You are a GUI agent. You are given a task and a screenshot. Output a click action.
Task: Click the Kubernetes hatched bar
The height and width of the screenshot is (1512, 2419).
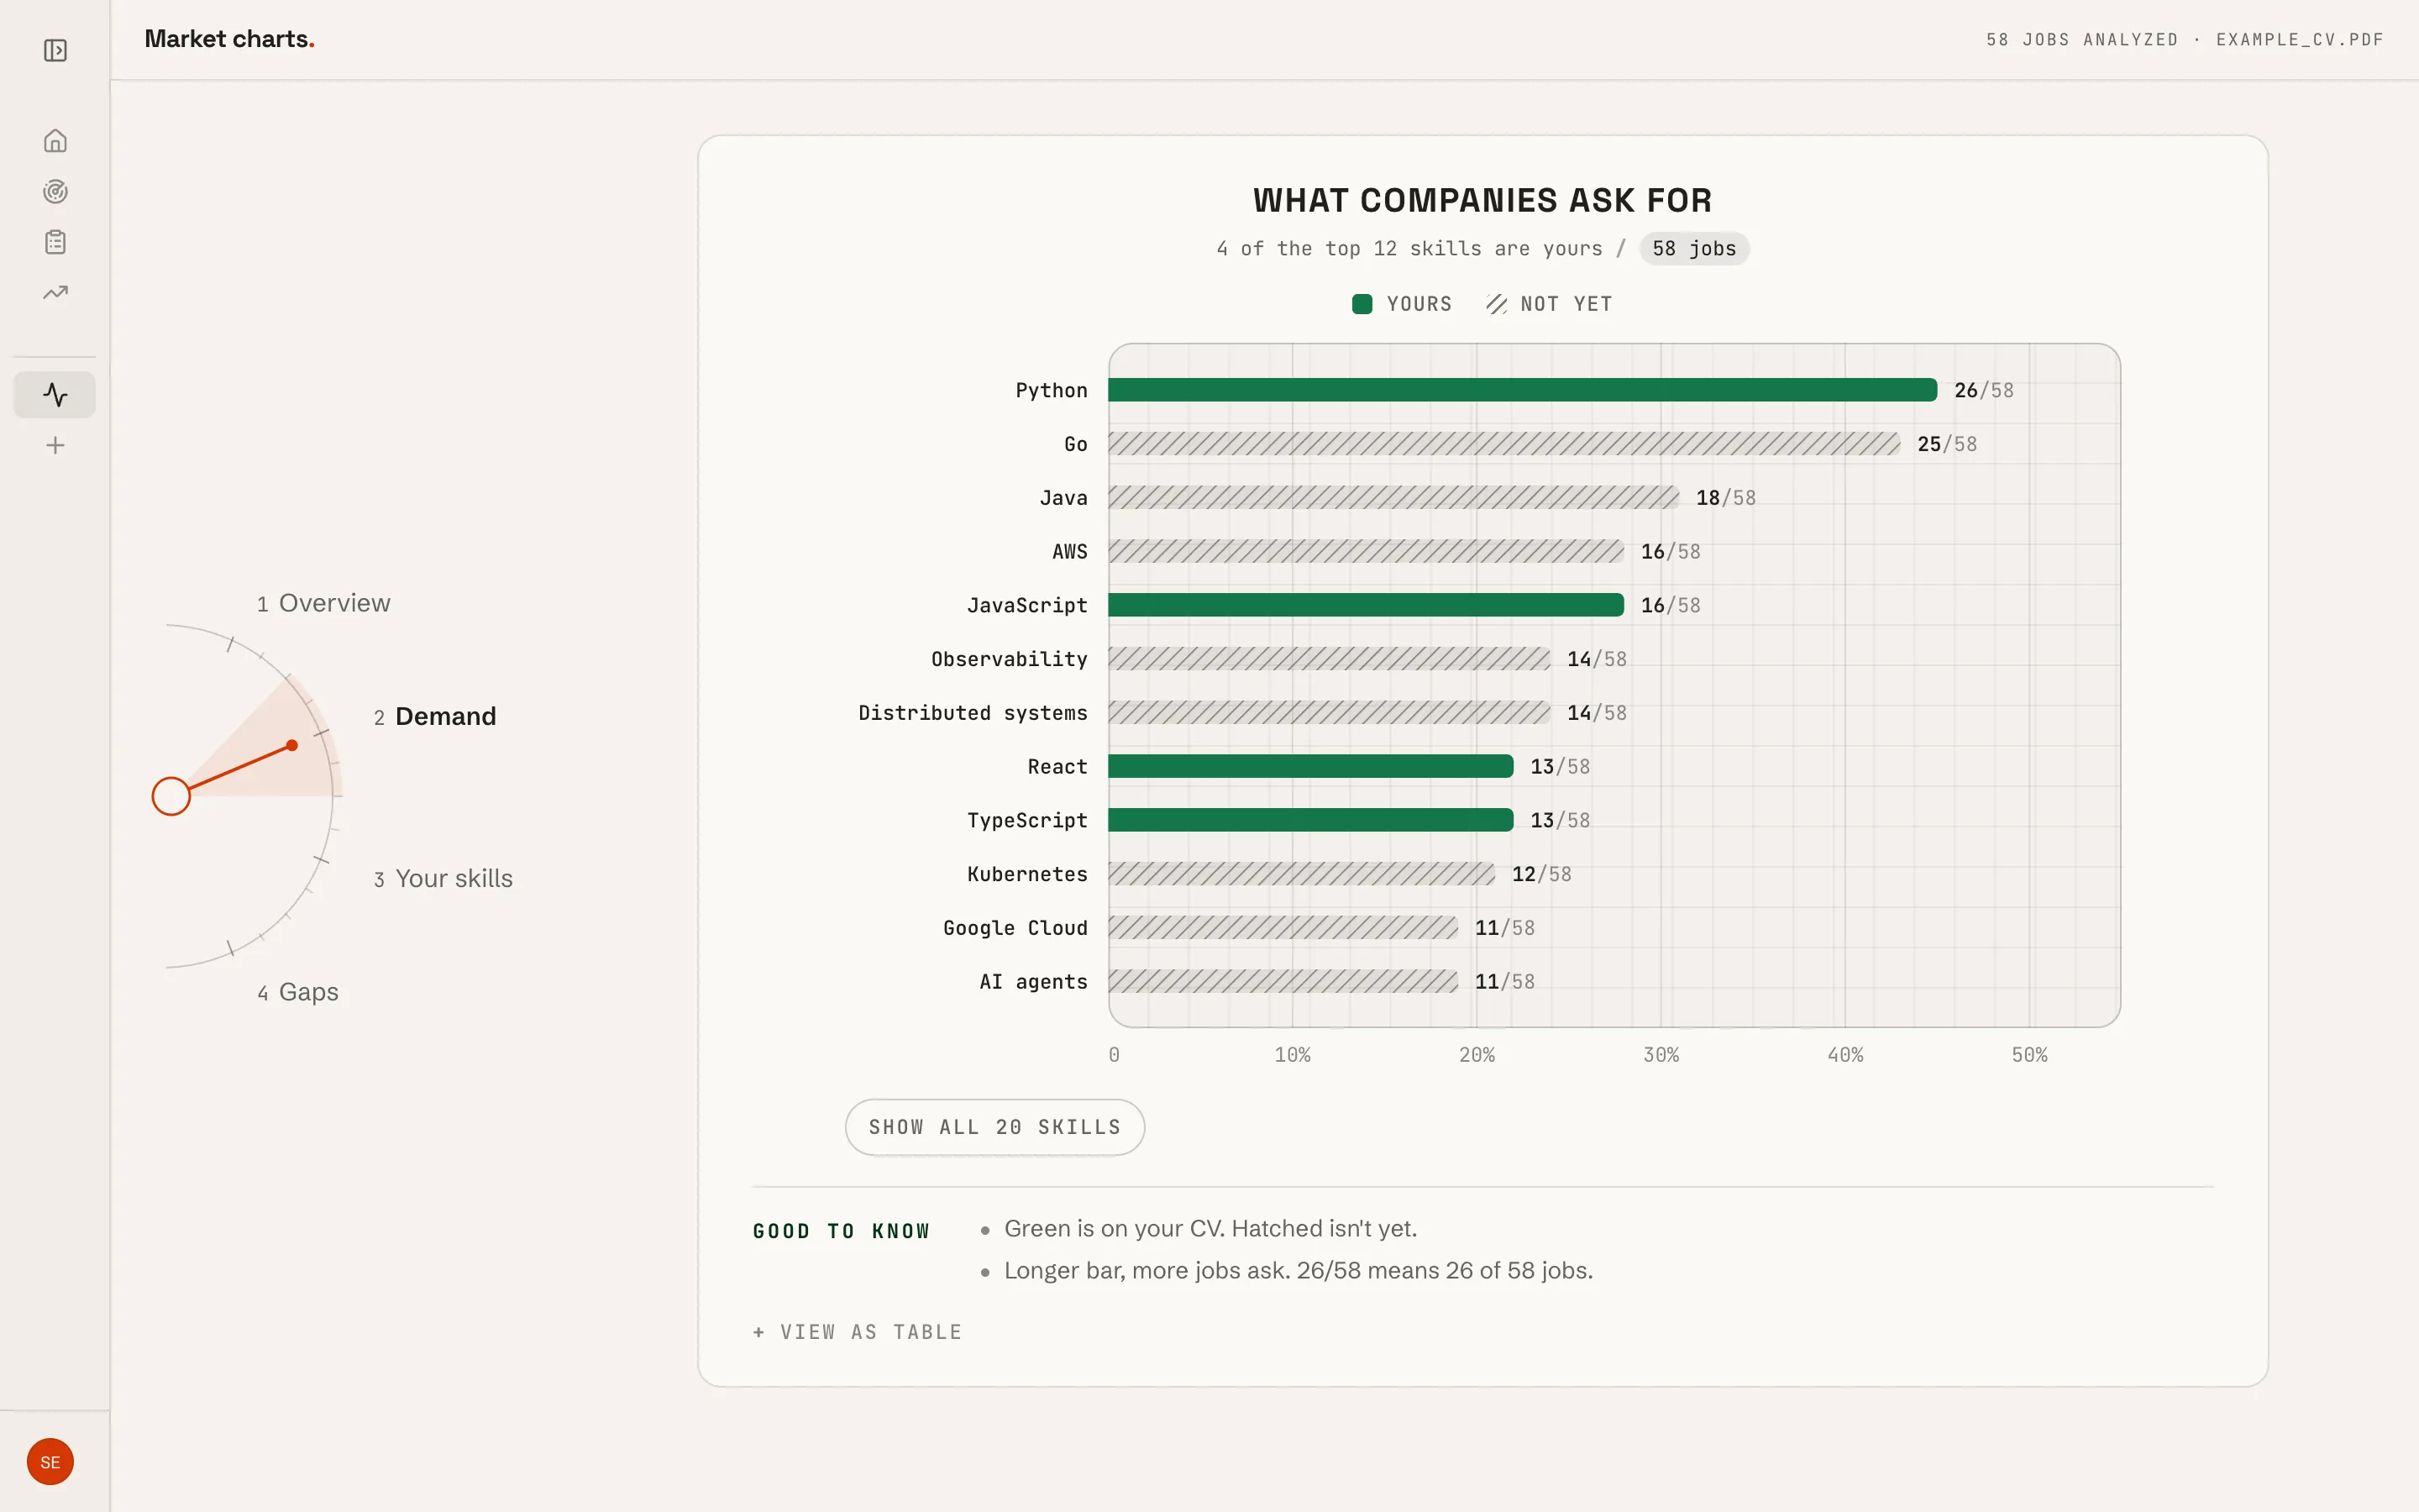tap(1301, 874)
